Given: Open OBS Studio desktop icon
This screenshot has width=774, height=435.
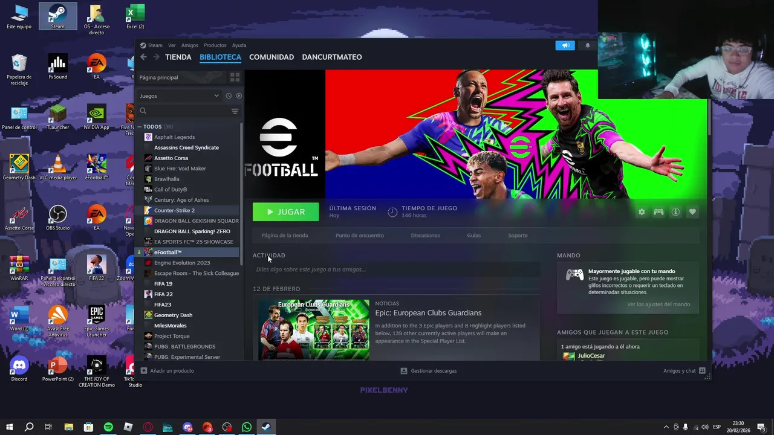Looking at the screenshot, I should (x=58, y=217).
